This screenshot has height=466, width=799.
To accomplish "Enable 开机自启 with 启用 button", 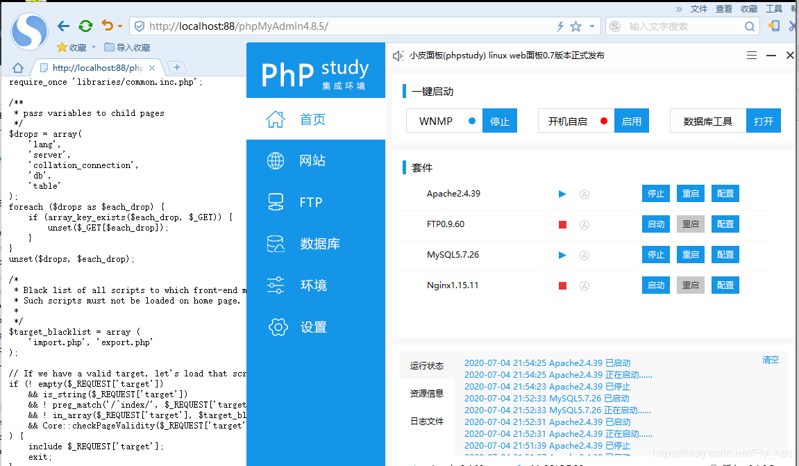I will pyautogui.click(x=631, y=121).
